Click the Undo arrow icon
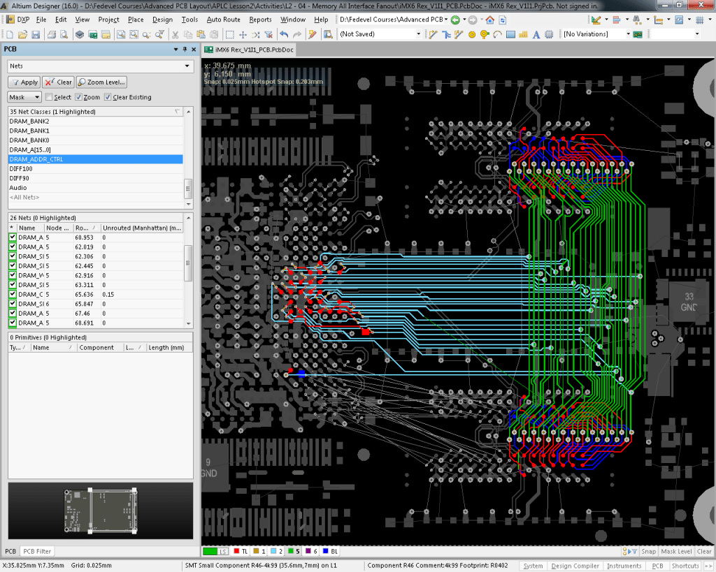The width and height of the screenshot is (716, 572). click(283, 34)
